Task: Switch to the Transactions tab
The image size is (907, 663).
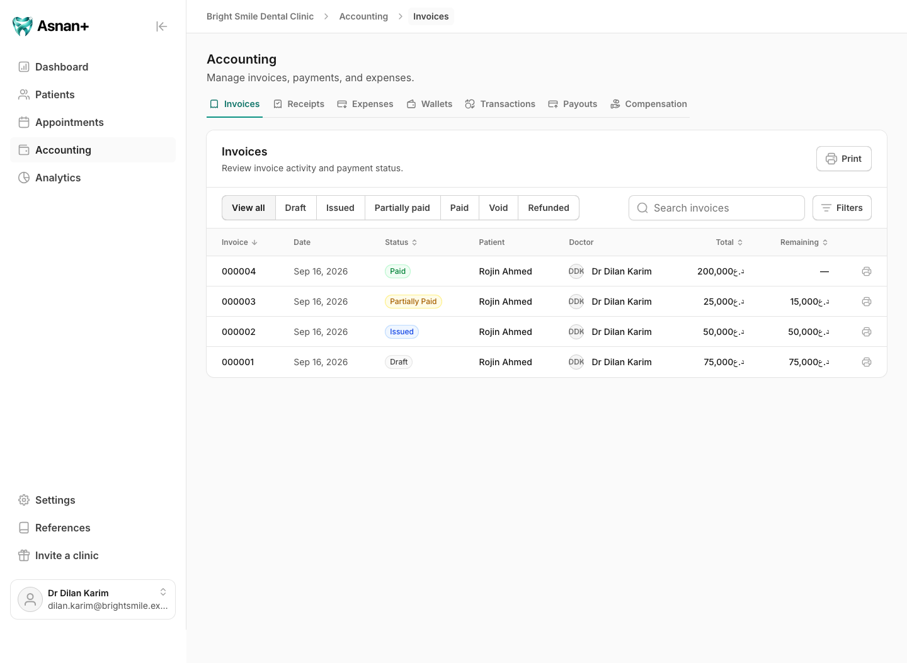Action: tap(500, 104)
